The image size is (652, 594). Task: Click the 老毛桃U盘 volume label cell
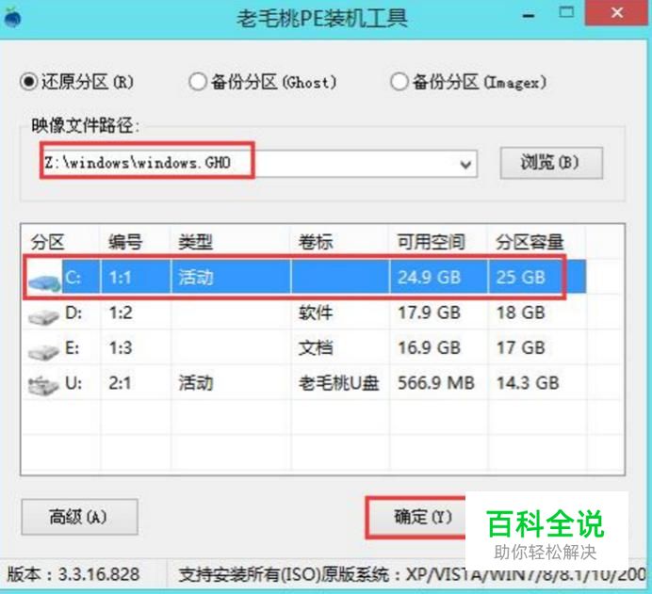pos(338,383)
